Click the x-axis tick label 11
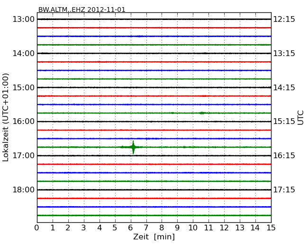The image size is (308, 247). (208, 228)
